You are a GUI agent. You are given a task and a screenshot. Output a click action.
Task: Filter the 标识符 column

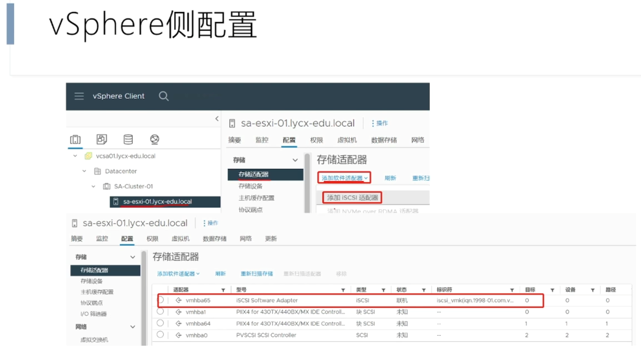coord(512,290)
